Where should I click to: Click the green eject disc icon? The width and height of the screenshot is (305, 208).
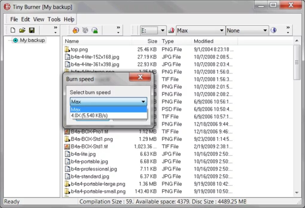tap(95, 30)
